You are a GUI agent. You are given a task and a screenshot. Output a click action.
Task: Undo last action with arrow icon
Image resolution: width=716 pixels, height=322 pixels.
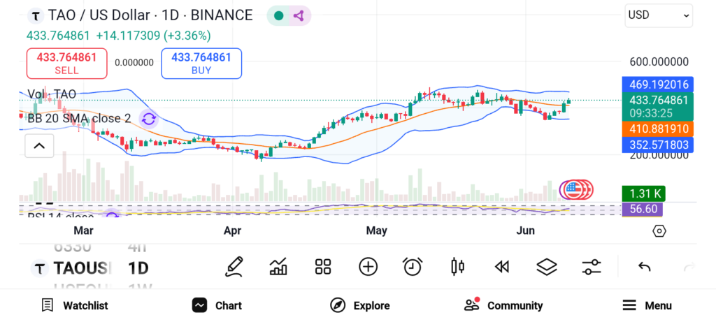[645, 266]
